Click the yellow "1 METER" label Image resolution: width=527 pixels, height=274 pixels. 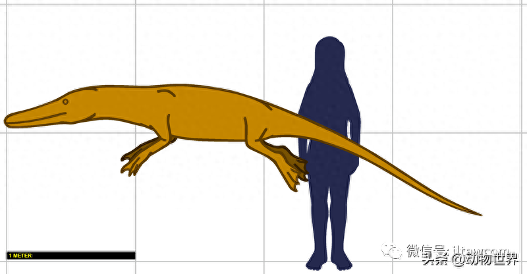(20, 256)
